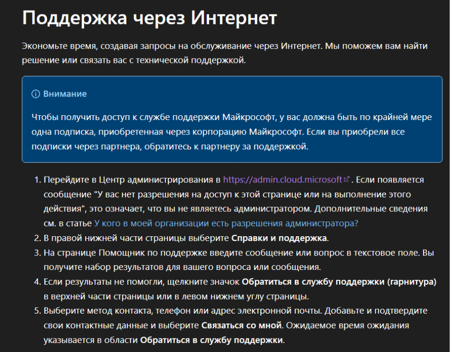Click the note text starting Чтобы получить доступ
Viewport: 450px width, 352px height.
pyautogui.click(x=232, y=132)
